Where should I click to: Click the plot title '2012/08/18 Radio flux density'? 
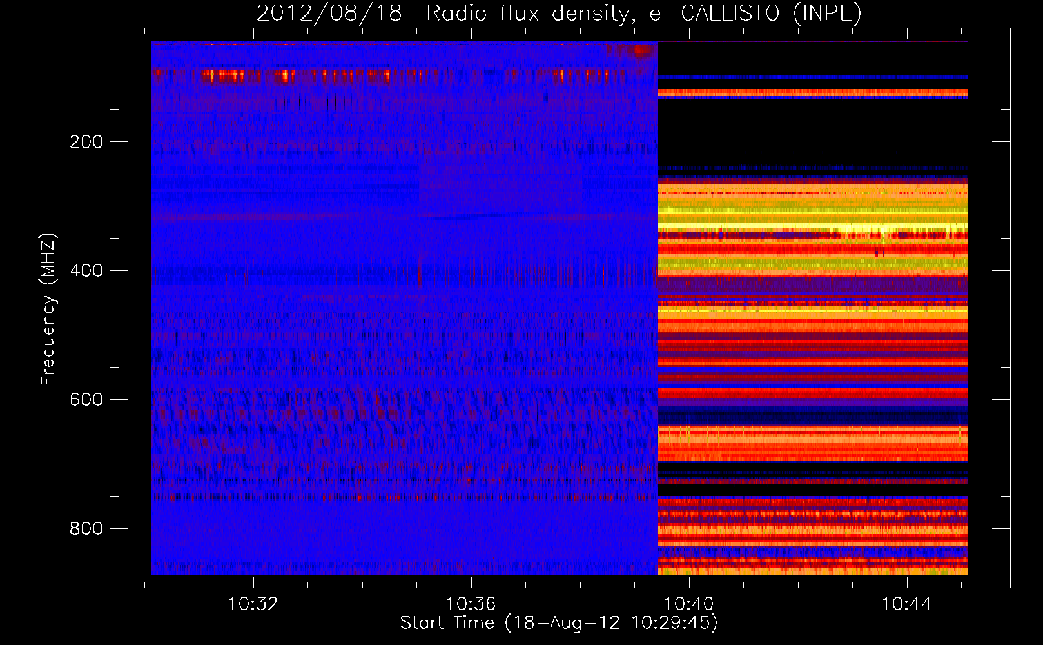pos(559,14)
